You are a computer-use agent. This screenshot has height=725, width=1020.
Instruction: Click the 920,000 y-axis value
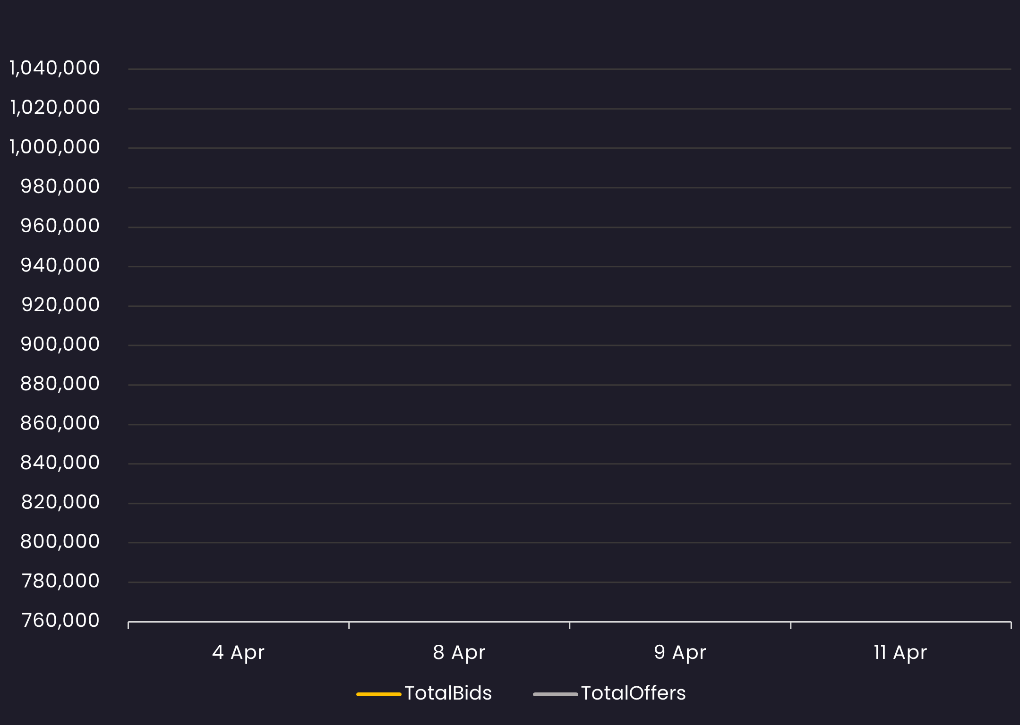[x=60, y=305]
